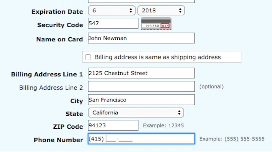The image size is (272, 152).
Task: Click the State dropdown arrow control
Action: [180, 113]
